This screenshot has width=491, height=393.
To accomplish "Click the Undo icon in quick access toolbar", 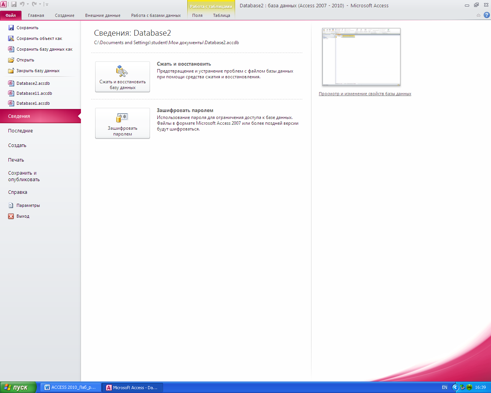I will coord(22,4).
